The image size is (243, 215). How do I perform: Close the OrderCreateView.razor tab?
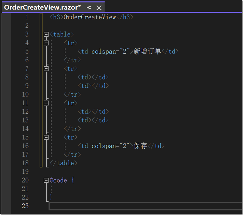point(99,8)
